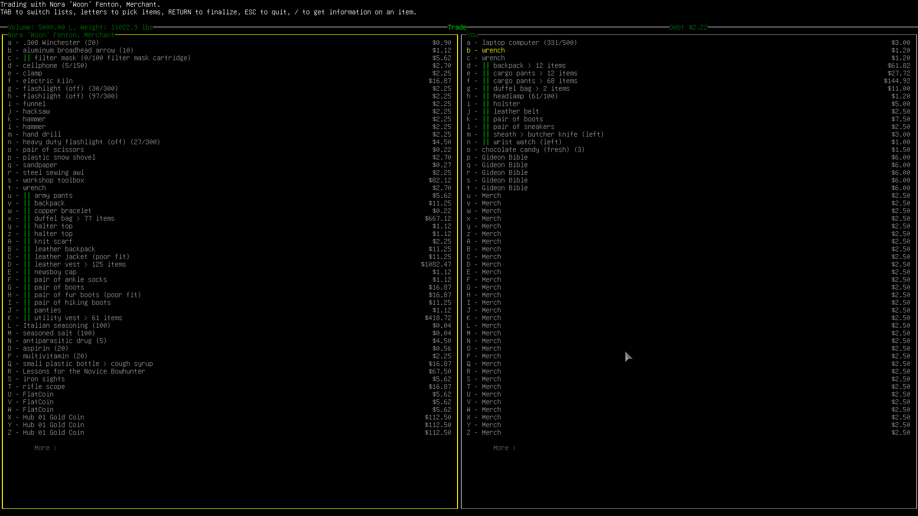Pick the workshop toolbox for trade
Viewport: 918px width, 516px height.
tap(53, 180)
